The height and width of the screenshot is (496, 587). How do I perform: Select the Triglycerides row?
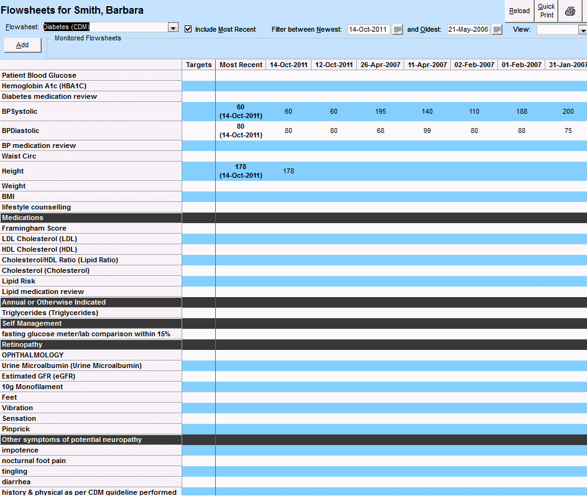[91, 313]
